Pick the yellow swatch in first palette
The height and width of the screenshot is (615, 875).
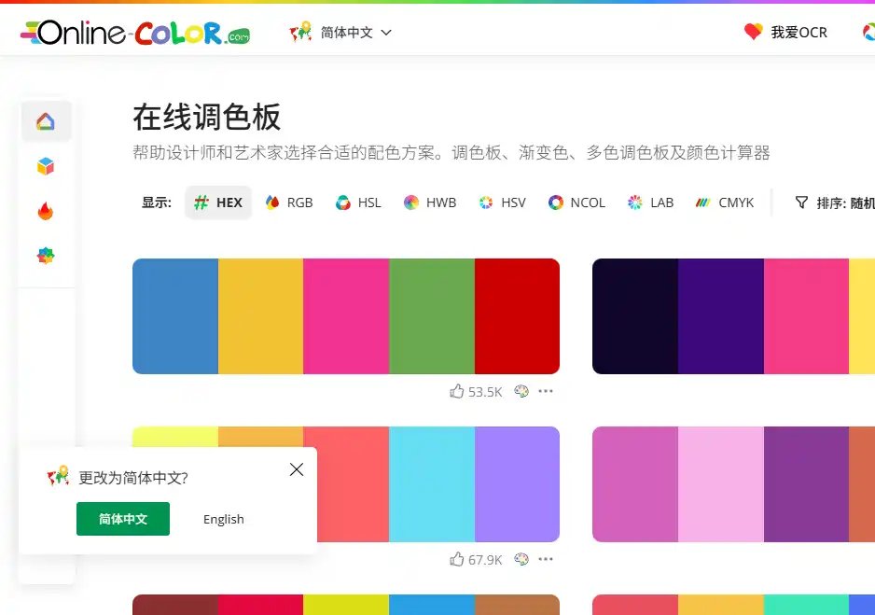pos(260,316)
